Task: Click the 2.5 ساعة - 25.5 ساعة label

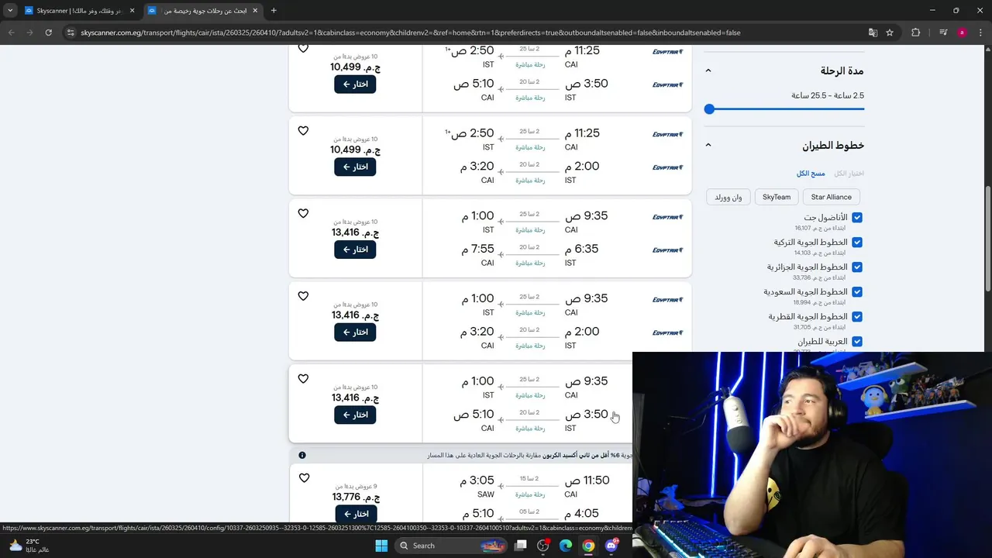Action: [828, 95]
